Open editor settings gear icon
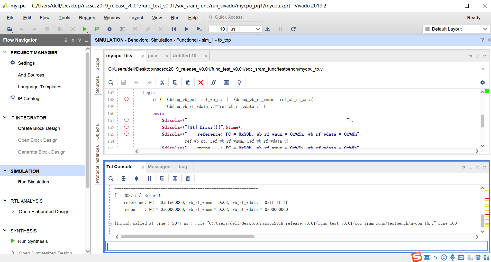This screenshot has width=491, height=262. pyautogui.click(x=483, y=82)
